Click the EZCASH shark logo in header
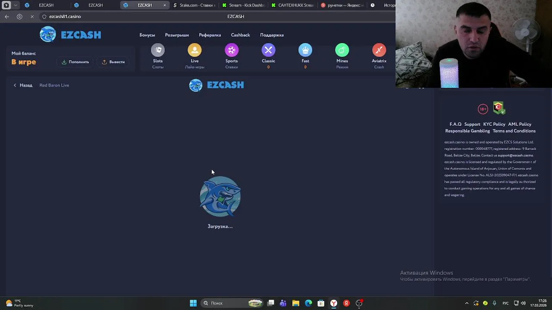552x310 pixels. pos(70,34)
